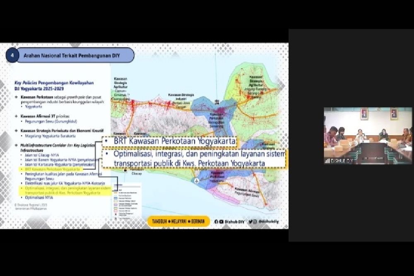Click the slide number 4 circle badge
This screenshot has height=276, width=414.
[12, 55]
